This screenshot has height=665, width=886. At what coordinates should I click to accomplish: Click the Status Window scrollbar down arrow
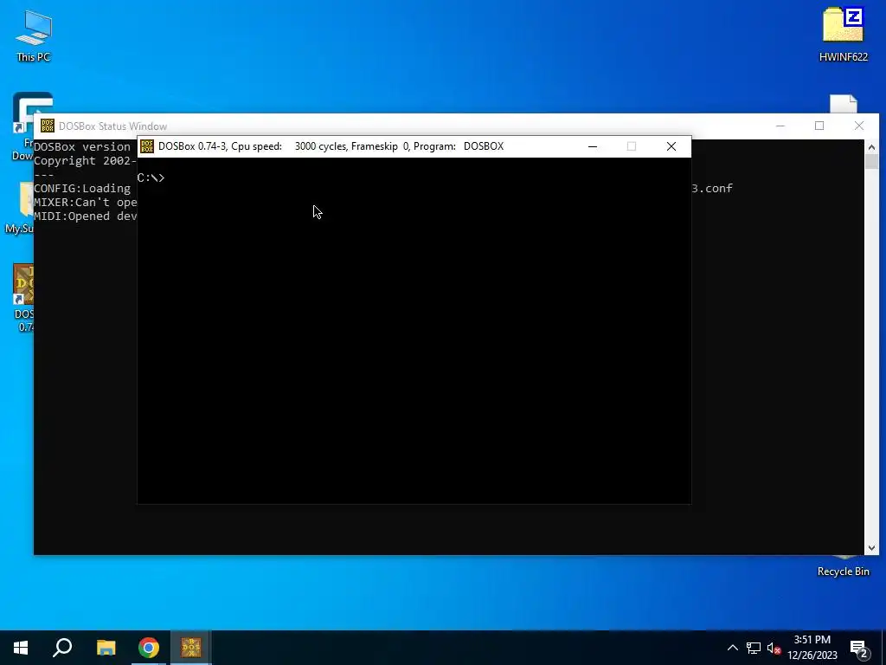(871, 547)
